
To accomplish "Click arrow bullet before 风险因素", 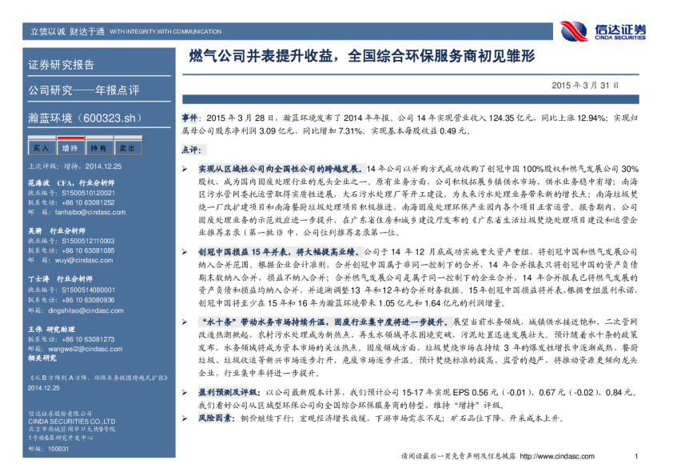I will pyautogui.click(x=185, y=418).
